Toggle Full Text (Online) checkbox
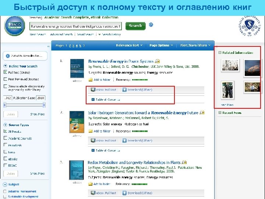265x199 pixels. point(6,72)
